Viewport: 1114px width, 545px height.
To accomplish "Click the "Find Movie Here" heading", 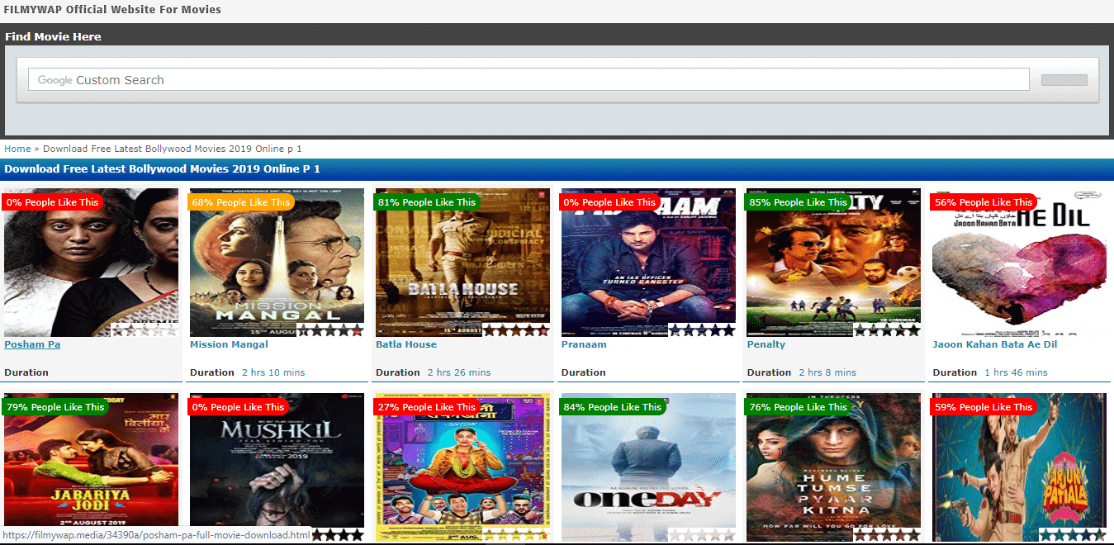I will click(x=53, y=36).
